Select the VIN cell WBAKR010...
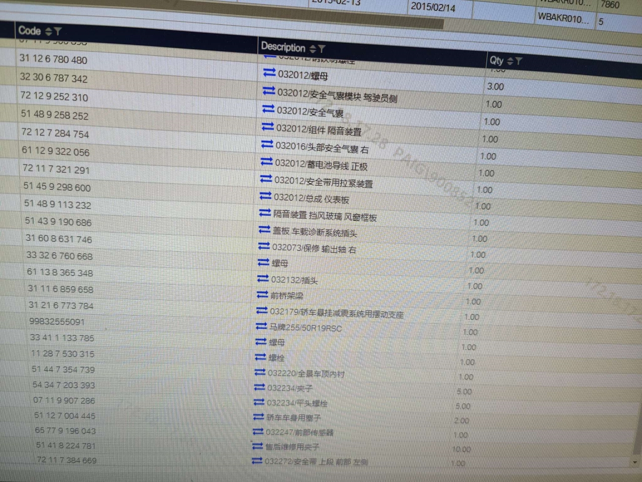642x482 pixels. 563,18
